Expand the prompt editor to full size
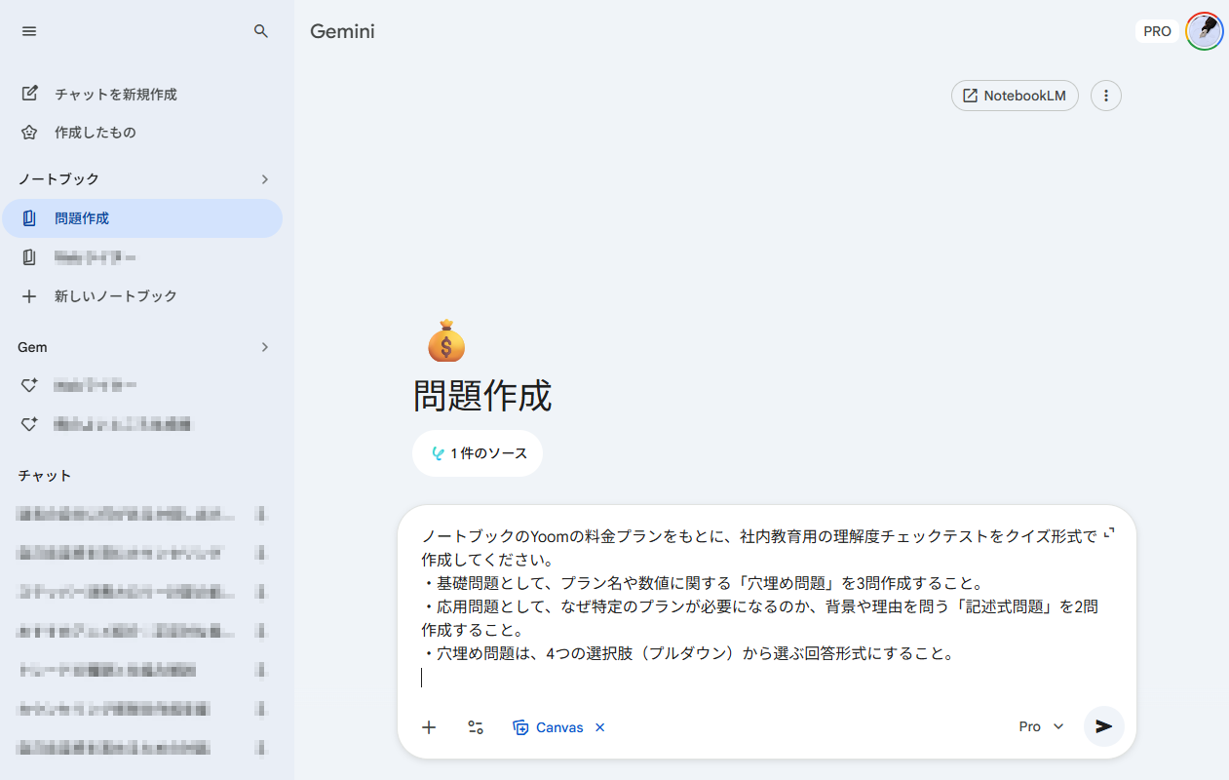 coord(1109,535)
